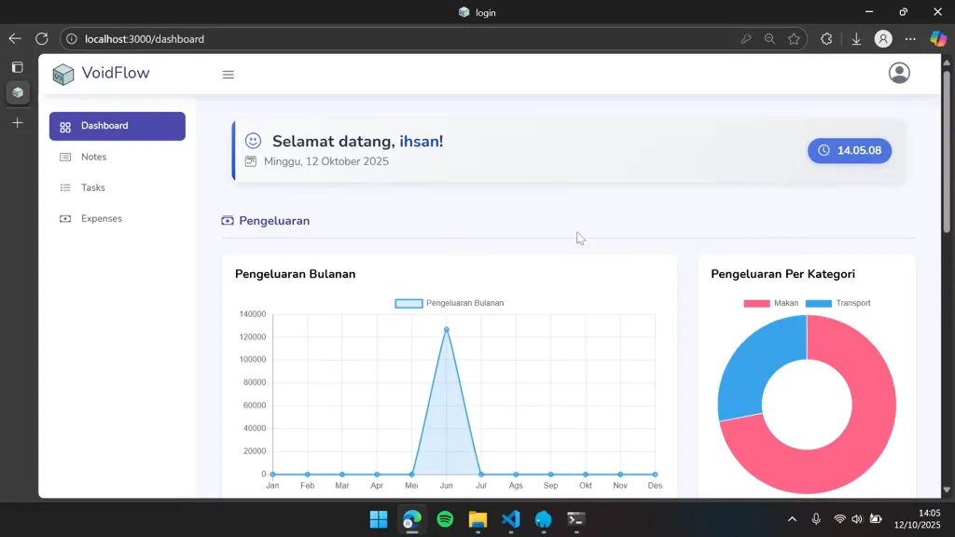Open Spotify from the taskbar
955x537 pixels.
(x=445, y=519)
